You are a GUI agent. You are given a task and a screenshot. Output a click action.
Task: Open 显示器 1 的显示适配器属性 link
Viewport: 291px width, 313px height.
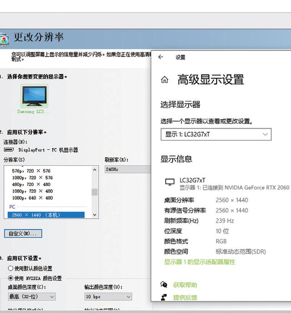pyautogui.click(x=200, y=262)
